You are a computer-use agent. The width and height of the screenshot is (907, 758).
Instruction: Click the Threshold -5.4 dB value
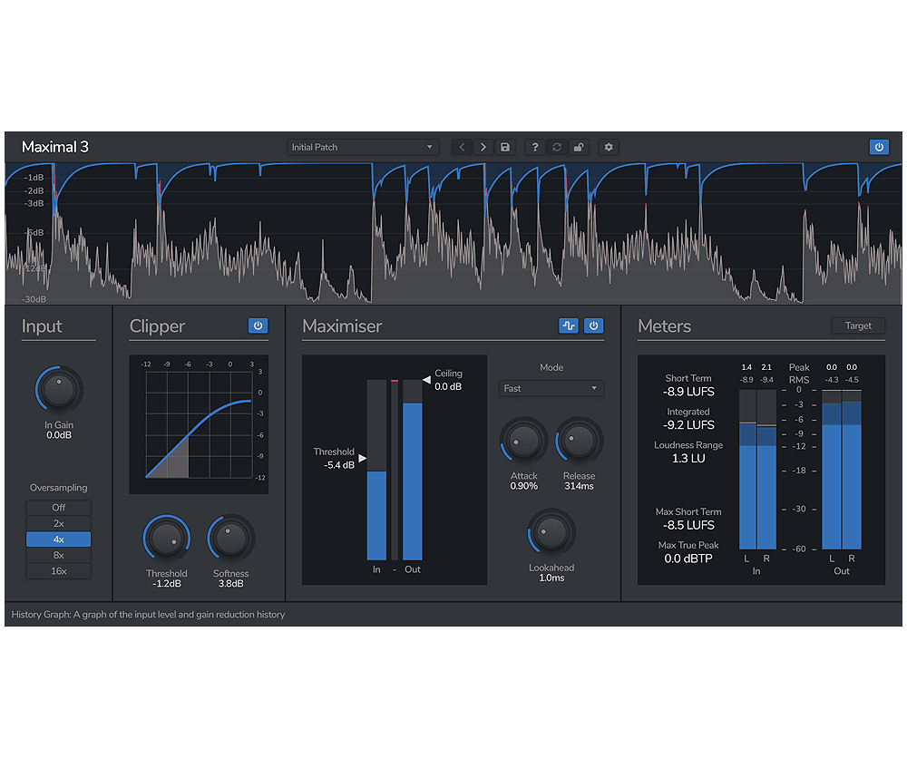pos(339,465)
